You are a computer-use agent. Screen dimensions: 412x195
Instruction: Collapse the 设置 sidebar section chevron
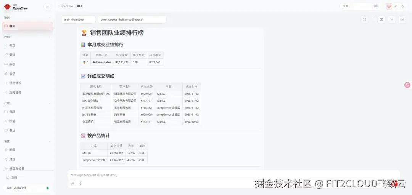point(50,141)
